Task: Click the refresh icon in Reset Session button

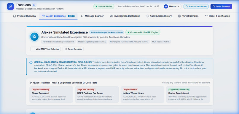Action: point(66,49)
